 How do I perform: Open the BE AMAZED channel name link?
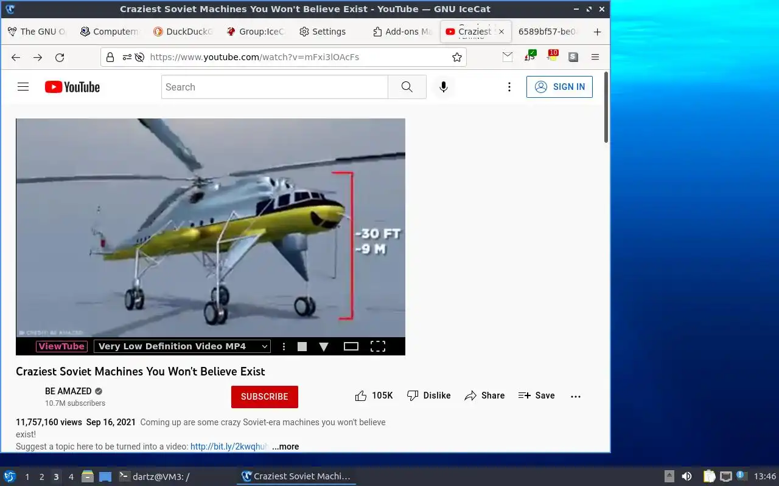68,391
